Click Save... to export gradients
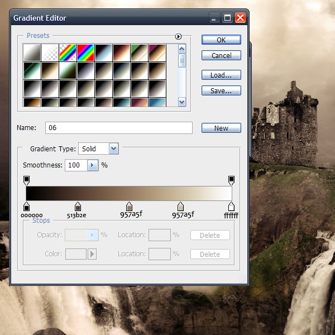This screenshot has width=335, height=335. (221, 90)
